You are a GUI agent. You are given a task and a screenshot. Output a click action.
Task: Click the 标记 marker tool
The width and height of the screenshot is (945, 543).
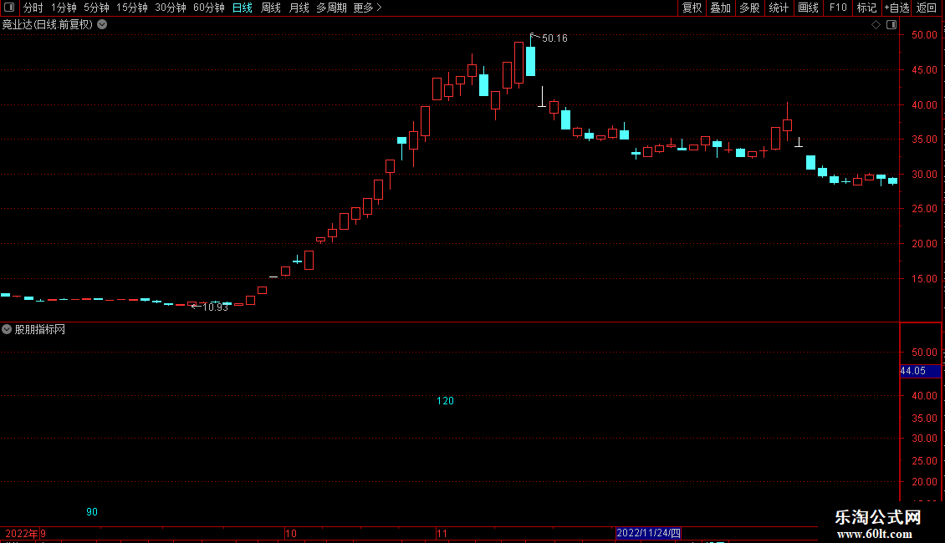point(866,8)
